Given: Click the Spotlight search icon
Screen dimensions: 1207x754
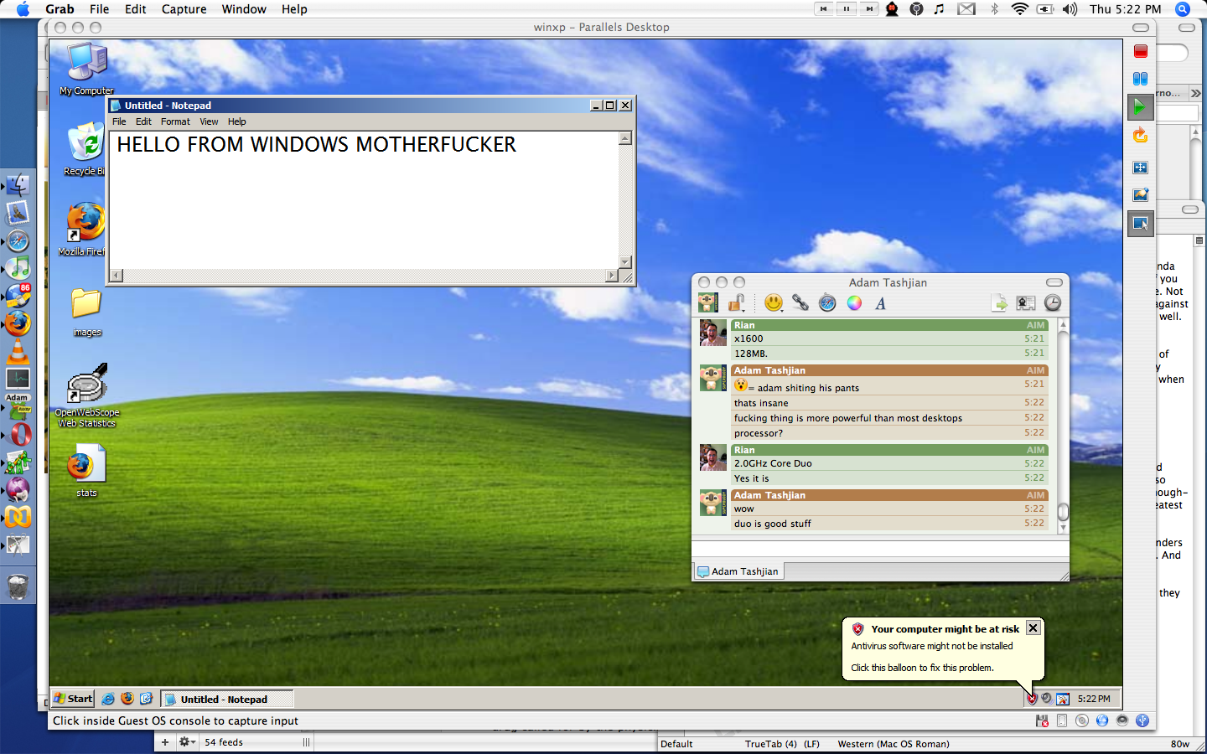Looking at the screenshot, I should click(1183, 9).
